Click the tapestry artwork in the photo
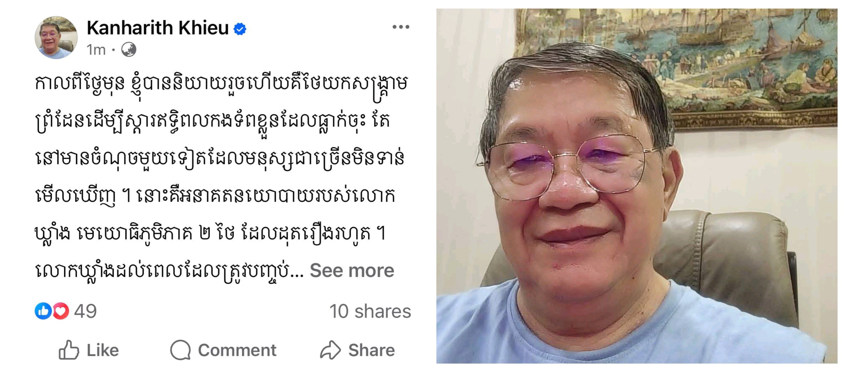The height and width of the screenshot is (386, 860). click(x=678, y=67)
